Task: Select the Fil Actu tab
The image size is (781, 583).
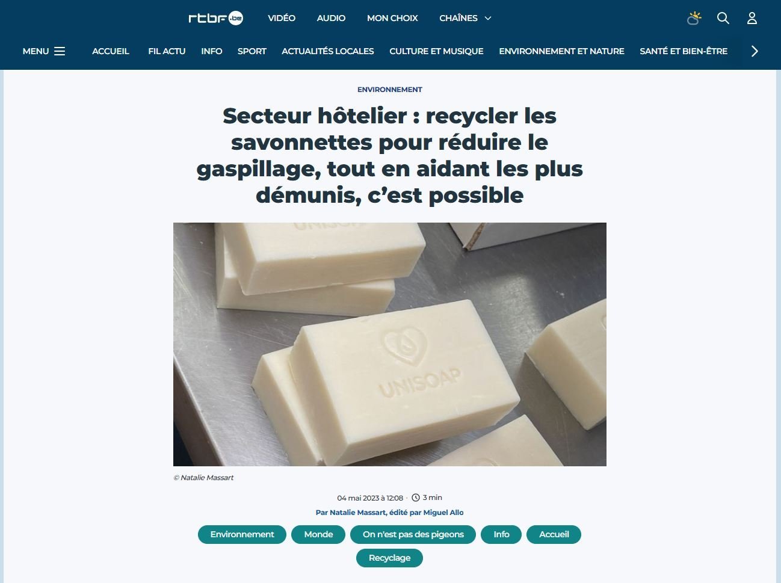Action: click(x=167, y=51)
